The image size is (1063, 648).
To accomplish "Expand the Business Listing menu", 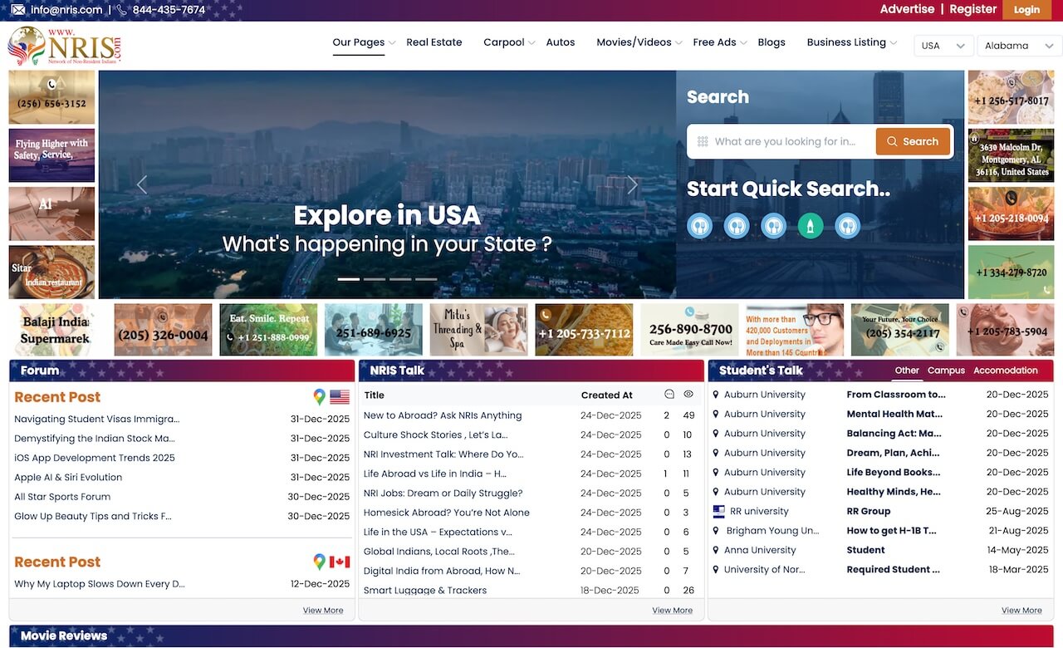I will coord(852,42).
